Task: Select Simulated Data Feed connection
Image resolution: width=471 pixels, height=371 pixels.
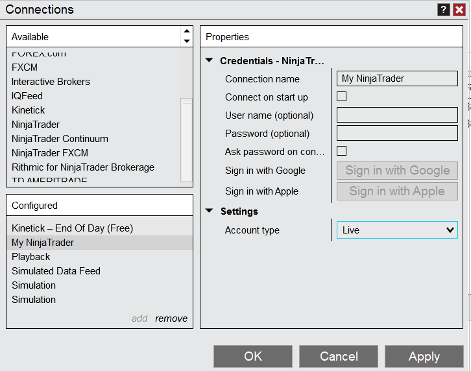Action: click(x=99, y=271)
